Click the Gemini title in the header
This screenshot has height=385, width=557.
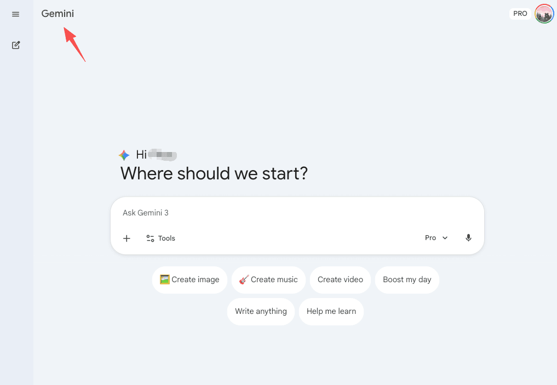point(58,14)
